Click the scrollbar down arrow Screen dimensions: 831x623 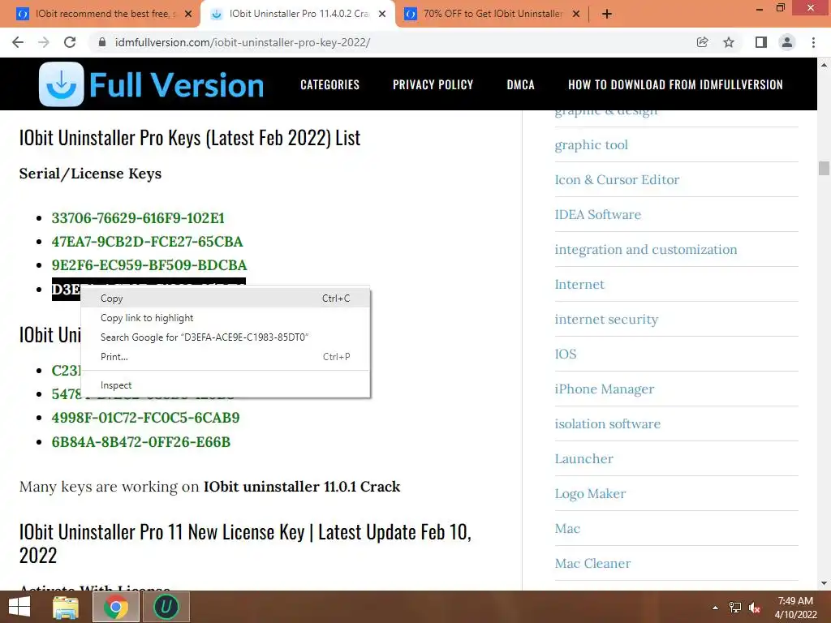click(824, 583)
